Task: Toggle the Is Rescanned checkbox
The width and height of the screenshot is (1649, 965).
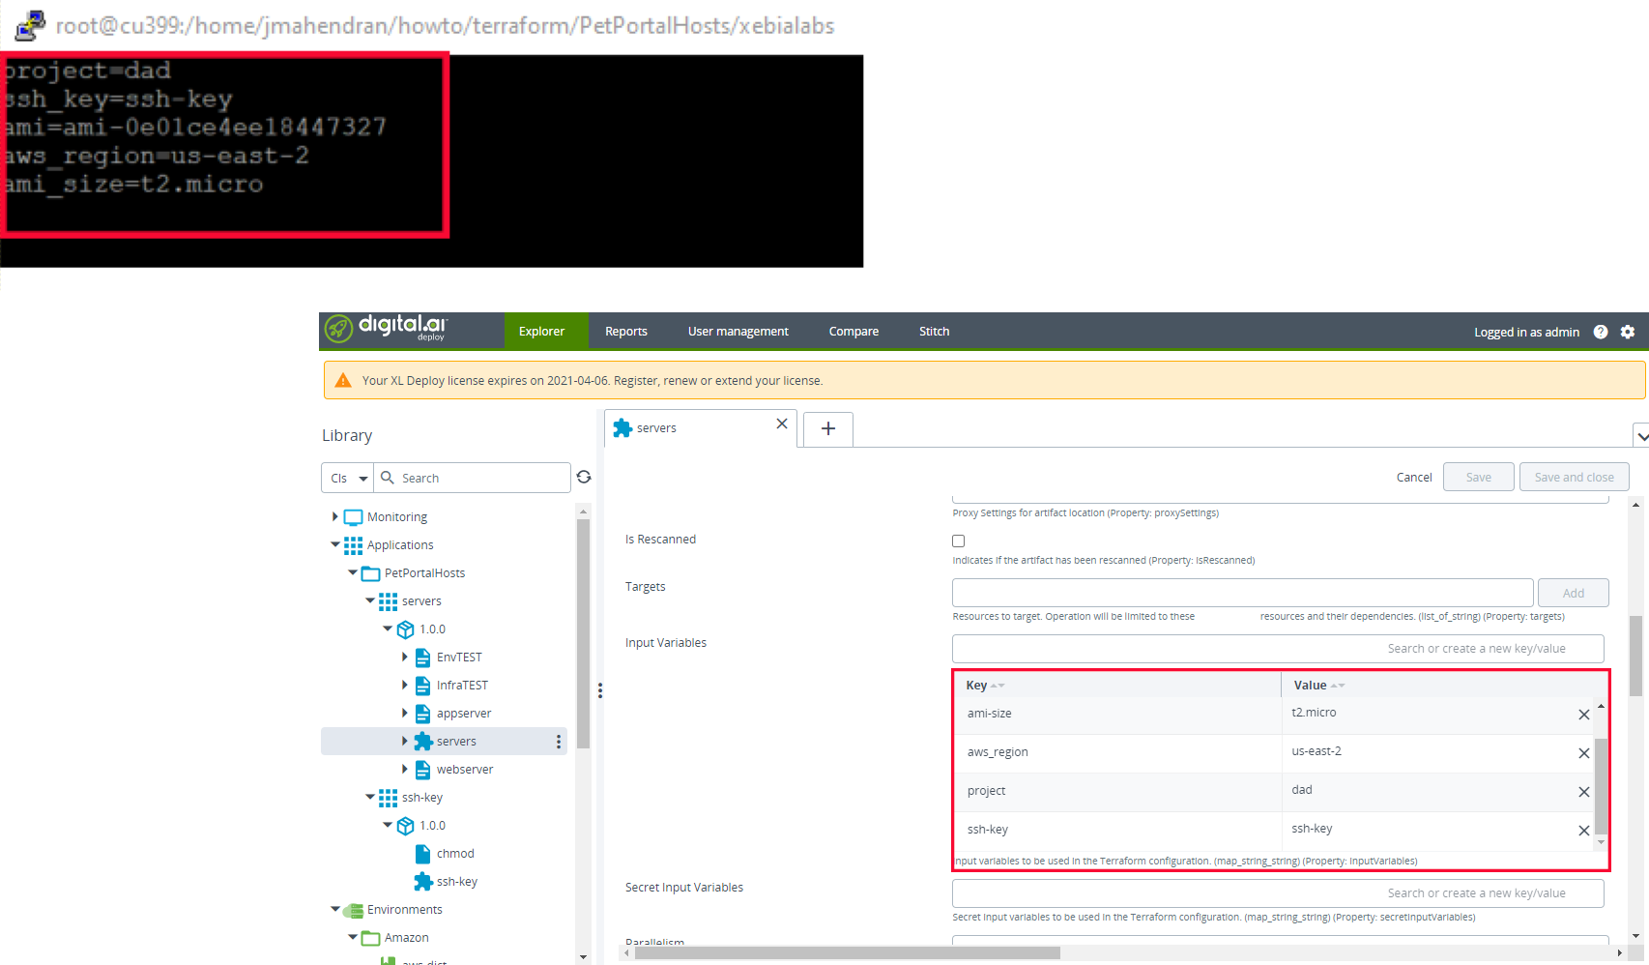Action: [959, 541]
